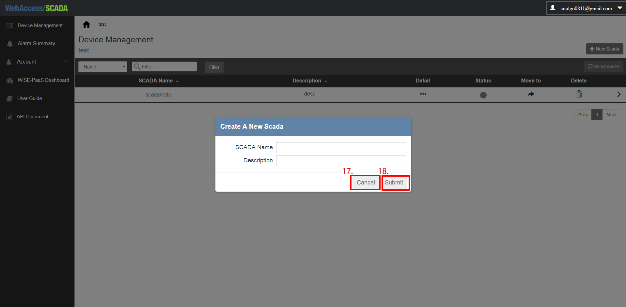This screenshot has width=626, height=307.
Task: Focus the Filter search field
Action: [x=164, y=66]
